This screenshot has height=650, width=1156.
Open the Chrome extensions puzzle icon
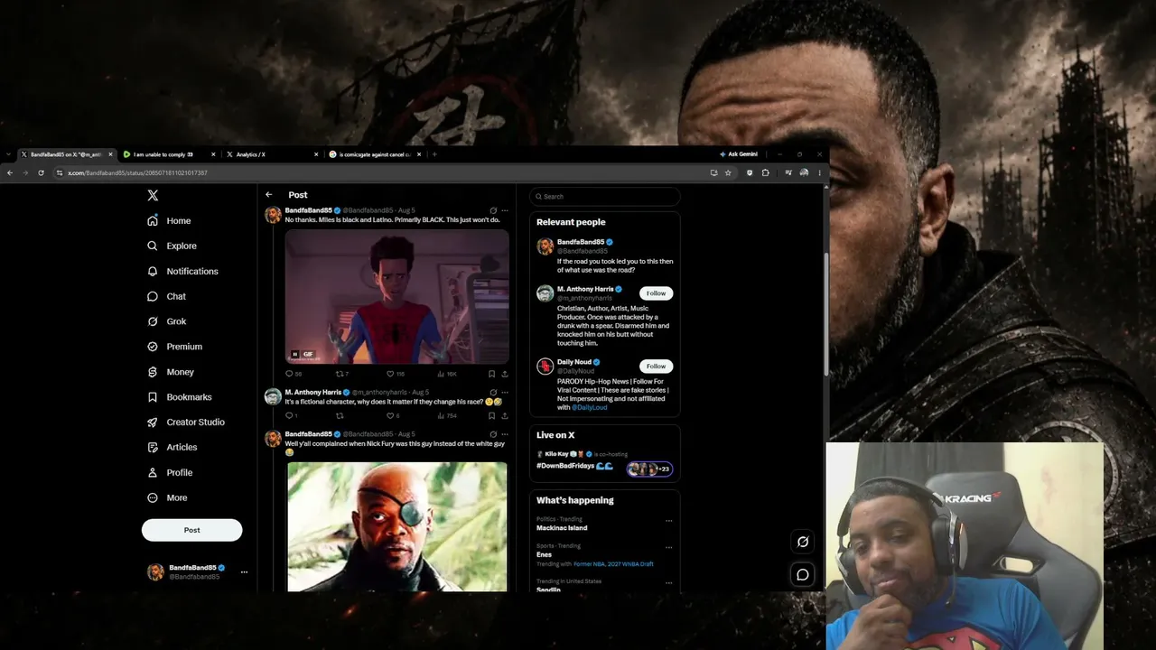(x=765, y=172)
